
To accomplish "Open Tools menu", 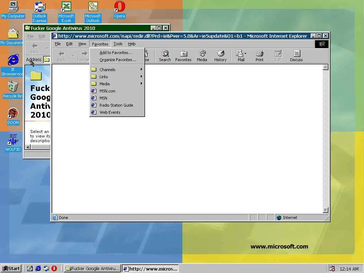I will point(118,44).
